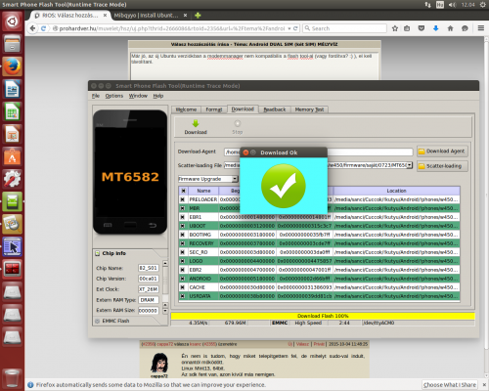Open Firefox downloads arrow icon
This screenshot has height=391, width=489.
tap(436, 28)
